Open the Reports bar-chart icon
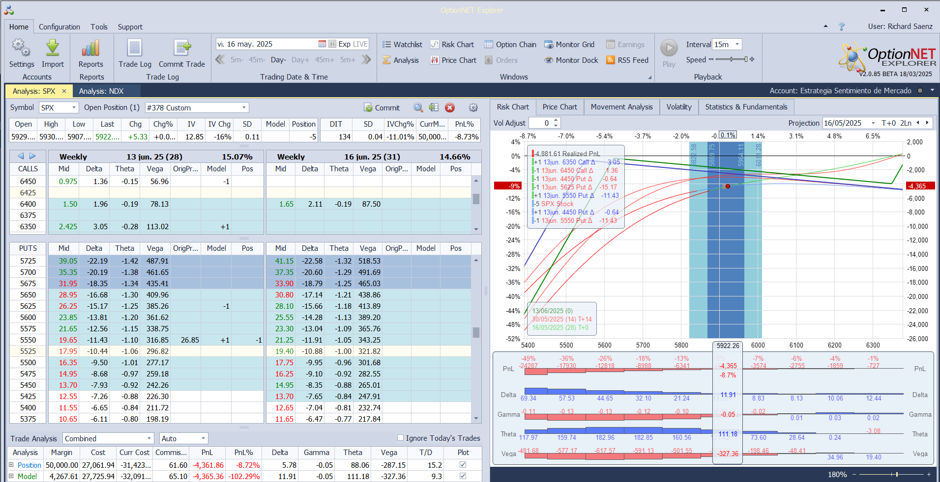Viewport: 940px width, 482px height. [x=91, y=48]
